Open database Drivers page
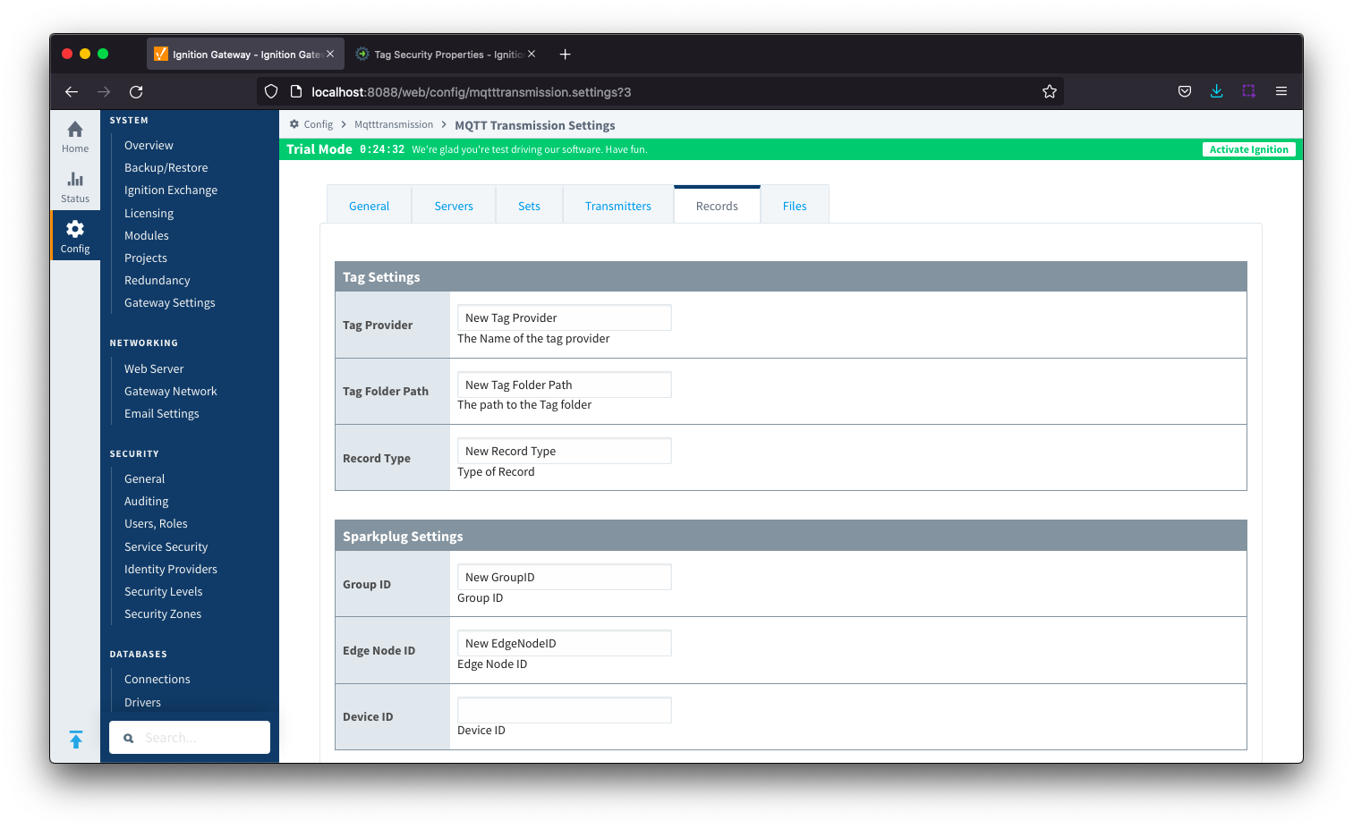Viewport: 1353px width, 829px height. (143, 703)
